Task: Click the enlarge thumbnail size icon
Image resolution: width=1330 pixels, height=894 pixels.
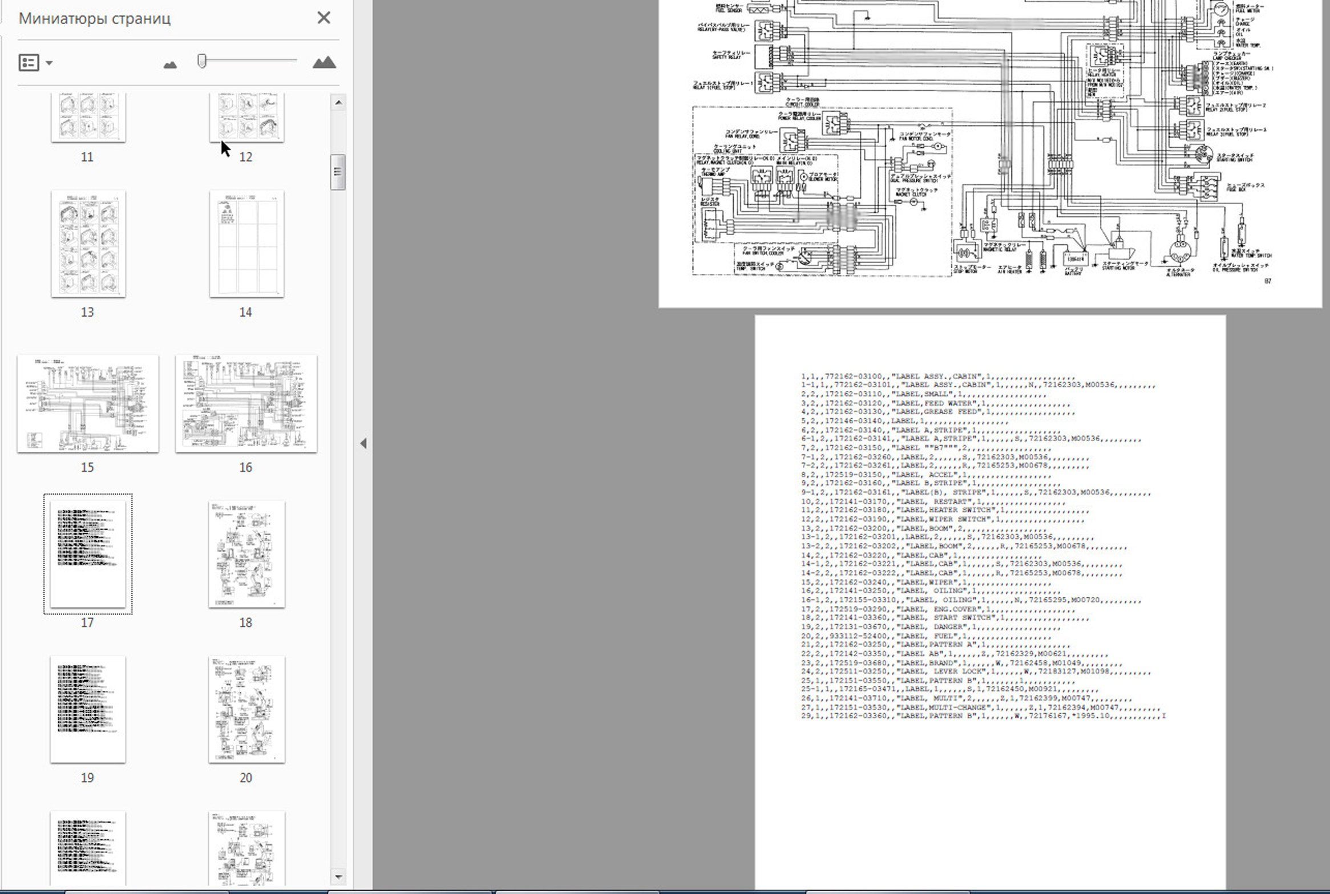Action: (324, 62)
